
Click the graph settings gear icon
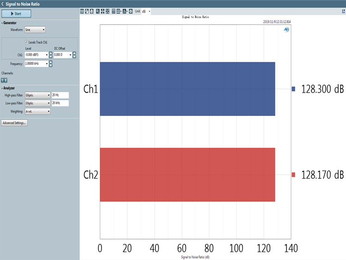131,11
